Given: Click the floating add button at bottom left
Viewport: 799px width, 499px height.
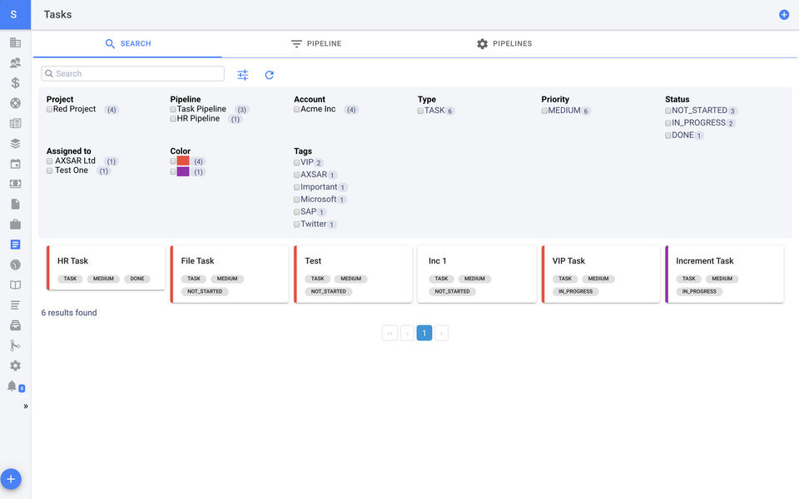Looking at the screenshot, I should [11, 479].
